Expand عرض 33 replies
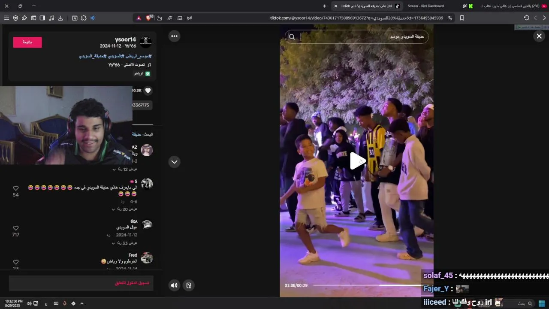 124,243
